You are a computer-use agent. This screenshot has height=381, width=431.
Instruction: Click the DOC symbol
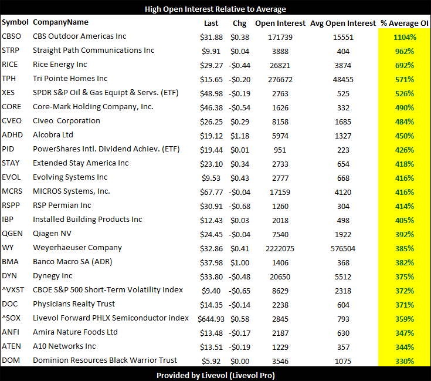click(x=9, y=304)
